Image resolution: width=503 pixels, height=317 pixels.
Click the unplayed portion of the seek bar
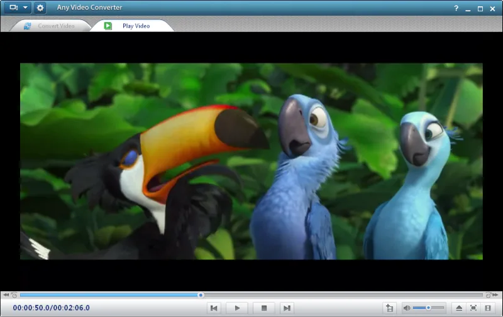tap(343, 295)
